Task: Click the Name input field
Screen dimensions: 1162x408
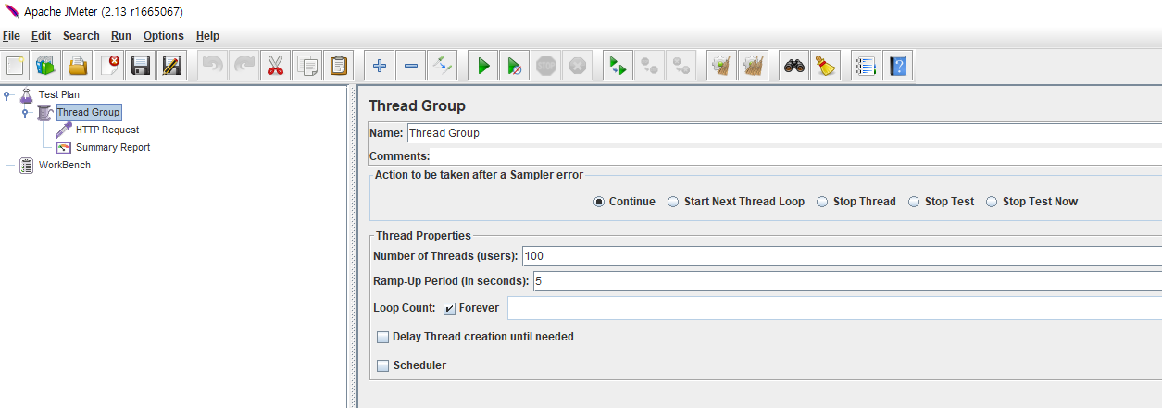Action: point(784,133)
